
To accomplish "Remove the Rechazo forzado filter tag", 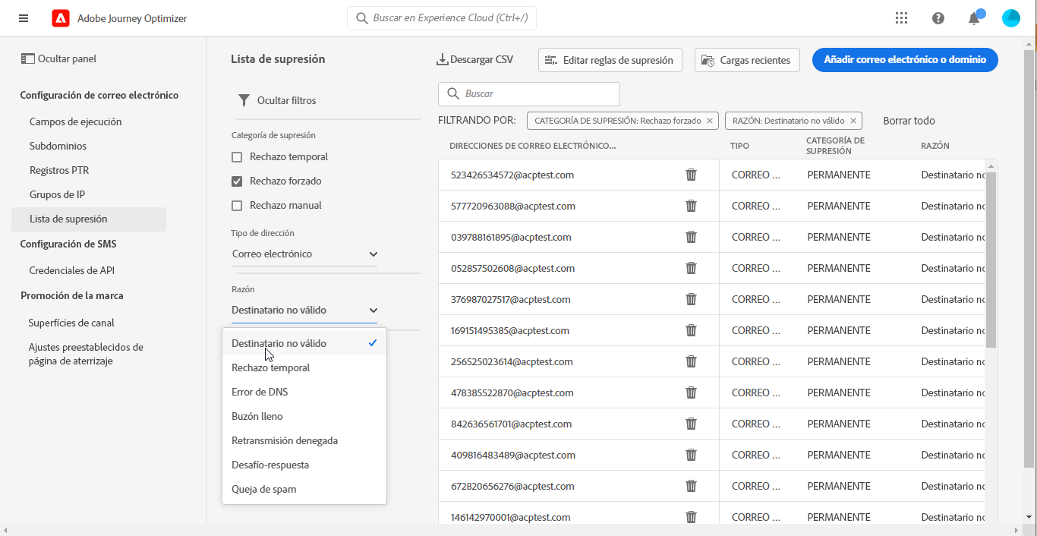I will (x=710, y=121).
